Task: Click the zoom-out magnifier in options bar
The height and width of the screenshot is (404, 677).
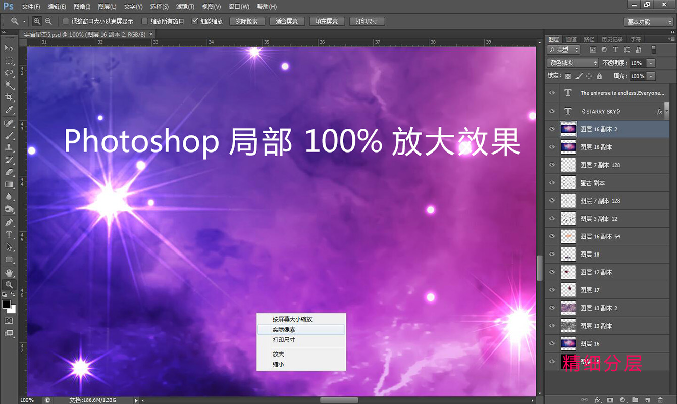Action: click(x=48, y=21)
